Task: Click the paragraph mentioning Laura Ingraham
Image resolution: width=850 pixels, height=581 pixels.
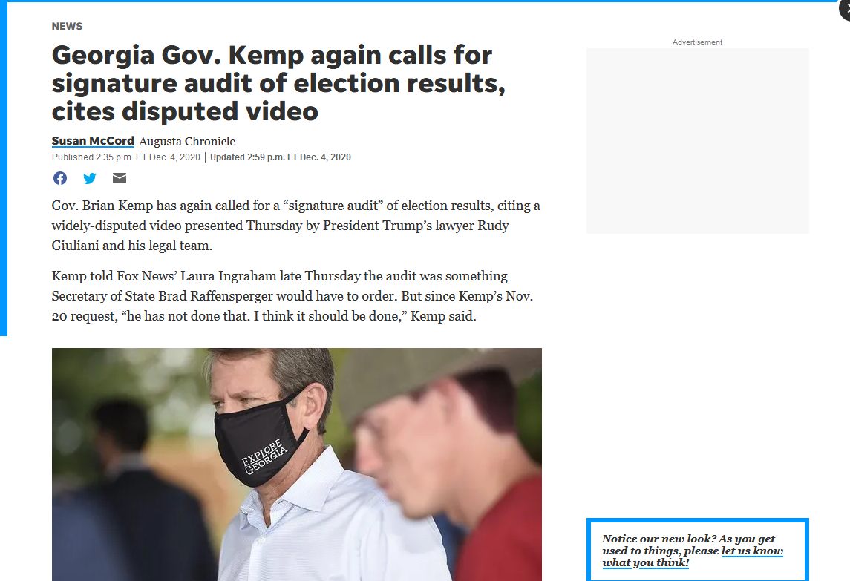Action: click(292, 296)
